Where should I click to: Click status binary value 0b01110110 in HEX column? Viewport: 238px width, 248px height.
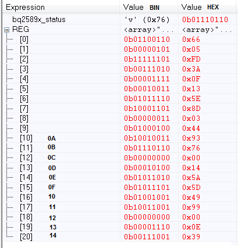[x=205, y=20]
